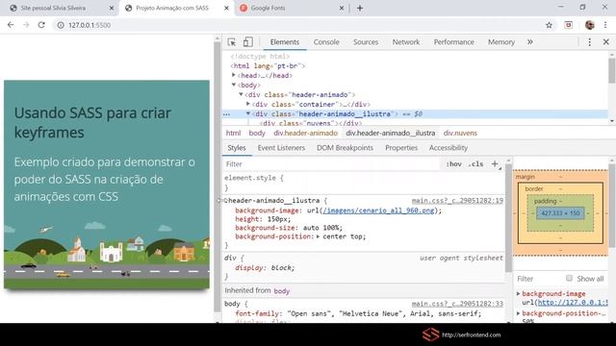Select div.nuvens in the breadcrumb

[x=460, y=133]
